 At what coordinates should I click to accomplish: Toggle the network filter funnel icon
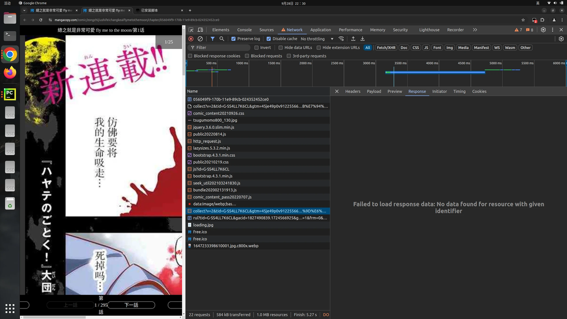[x=213, y=39]
